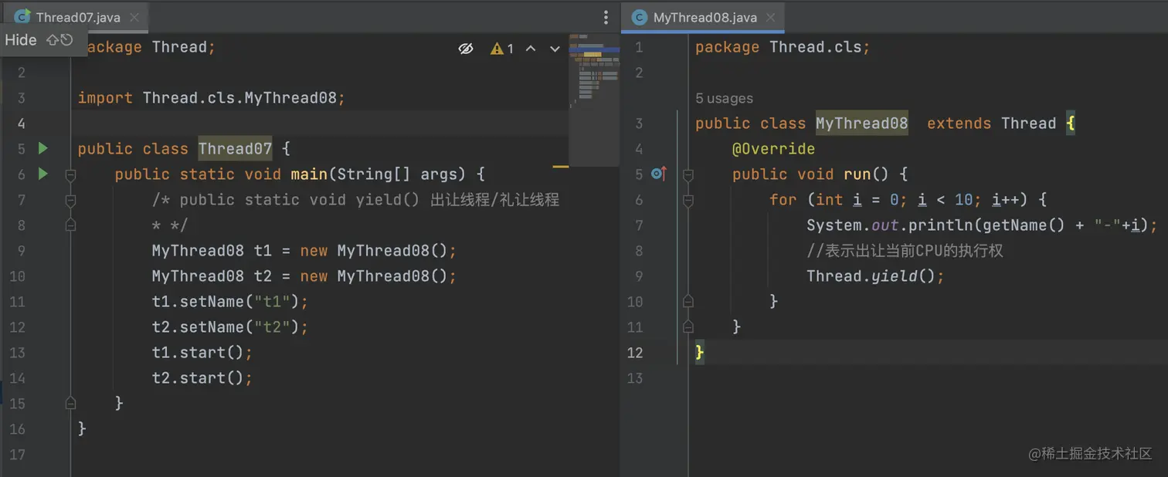This screenshot has width=1168, height=477.
Task: Click the overriding method gutter icon on run()
Action: 659,174
